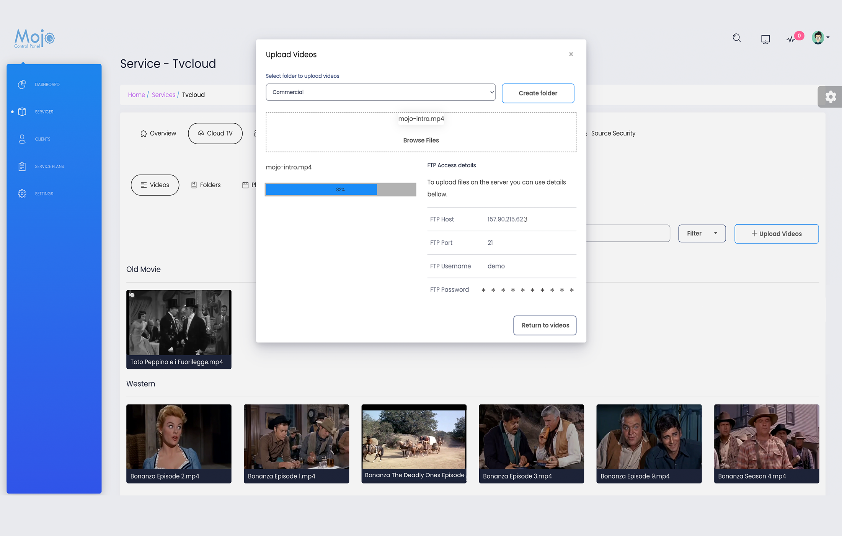
Task: Open the Commercial folder dropdown
Action: [x=380, y=92]
